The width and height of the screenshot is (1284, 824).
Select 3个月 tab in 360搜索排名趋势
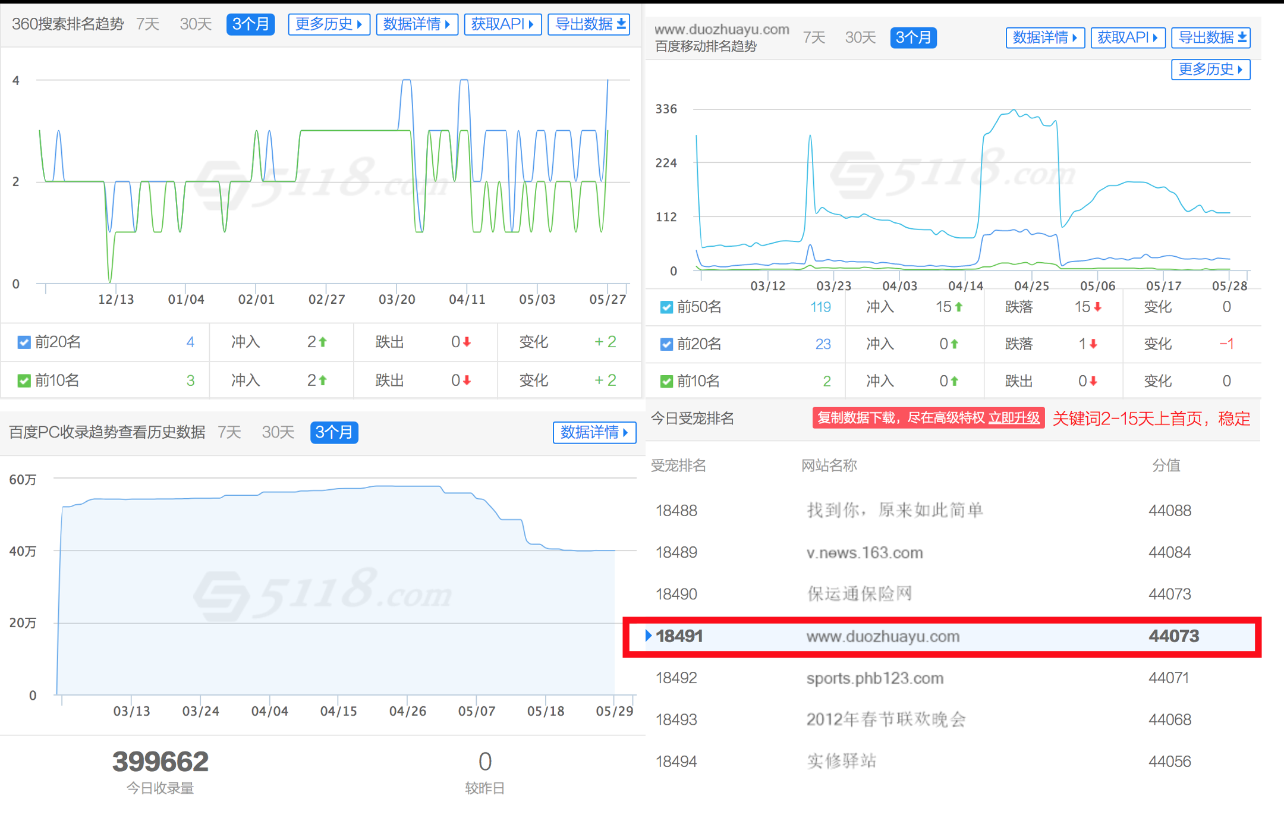click(x=250, y=24)
